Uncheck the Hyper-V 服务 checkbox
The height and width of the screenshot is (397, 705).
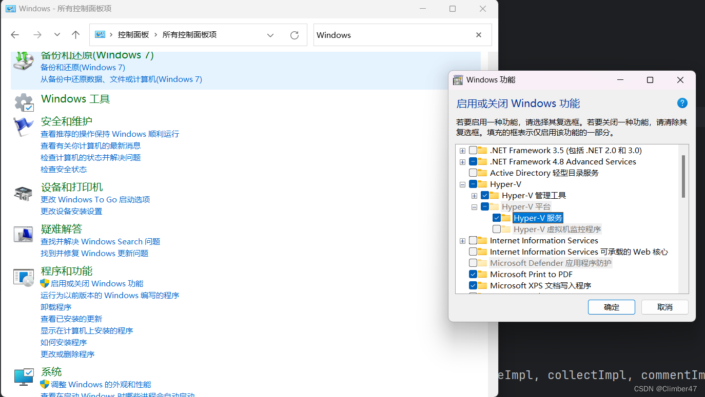[x=497, y=218]
